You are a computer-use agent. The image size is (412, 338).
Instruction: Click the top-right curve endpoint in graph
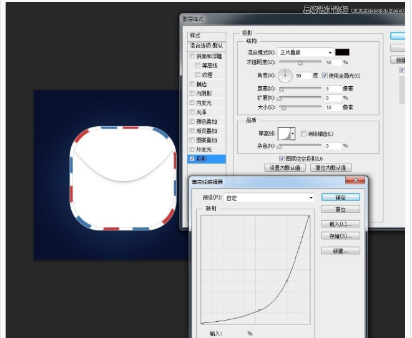pos(309,217)
